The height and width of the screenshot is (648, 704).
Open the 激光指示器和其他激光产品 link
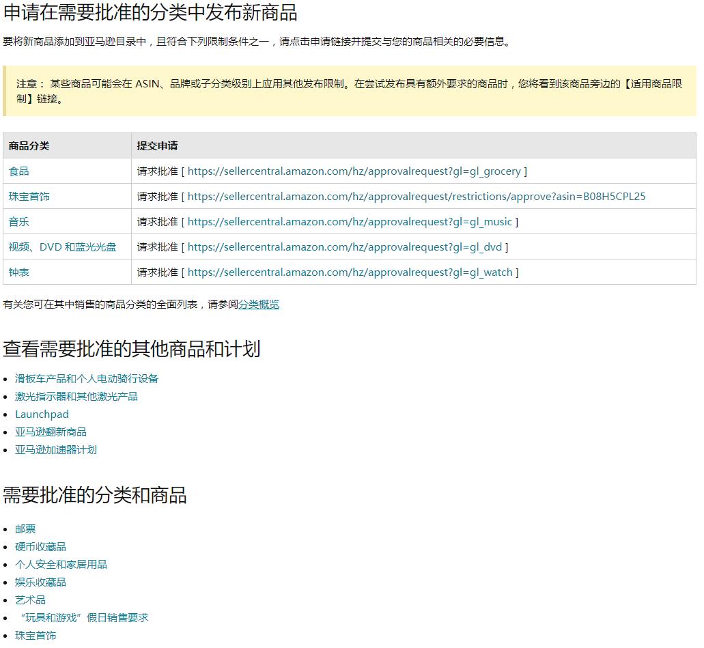(75, 396)
